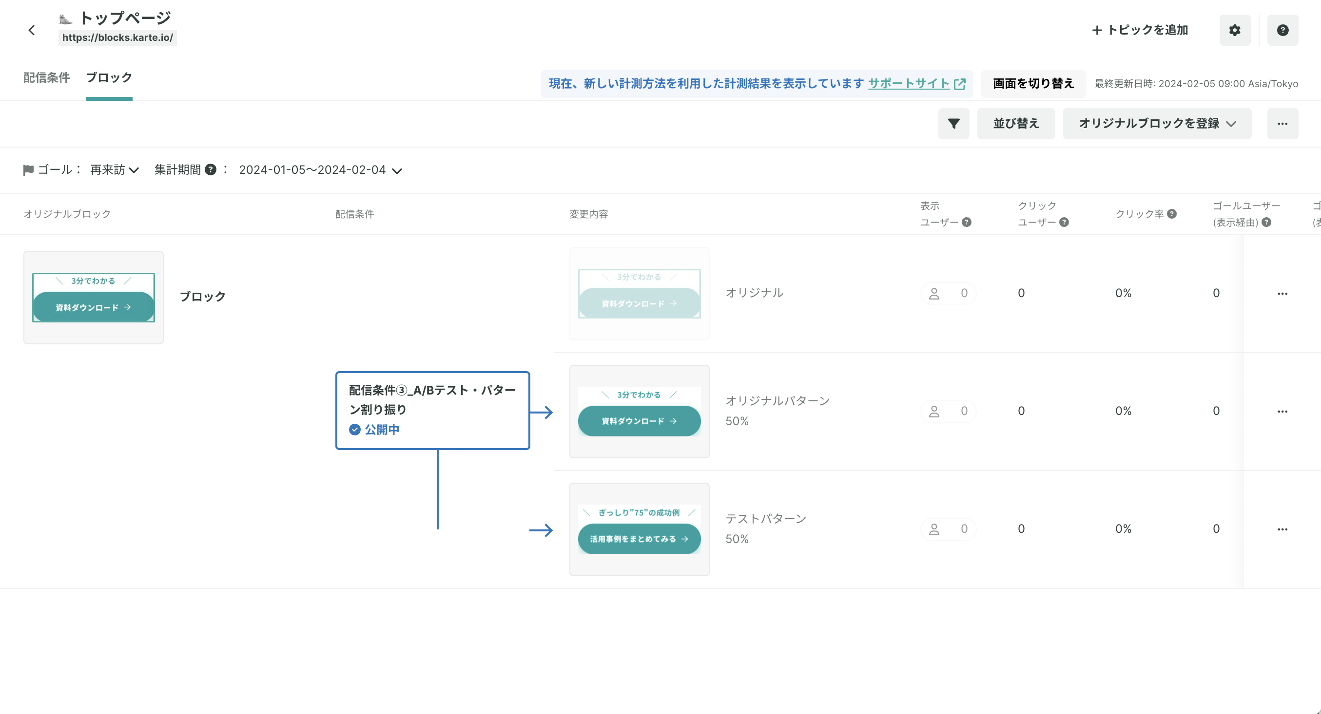Click help icon beside ゴールユーザー(表示経由) header
The height and width of the screenshot is (714, 1321).
point(1266,222)
